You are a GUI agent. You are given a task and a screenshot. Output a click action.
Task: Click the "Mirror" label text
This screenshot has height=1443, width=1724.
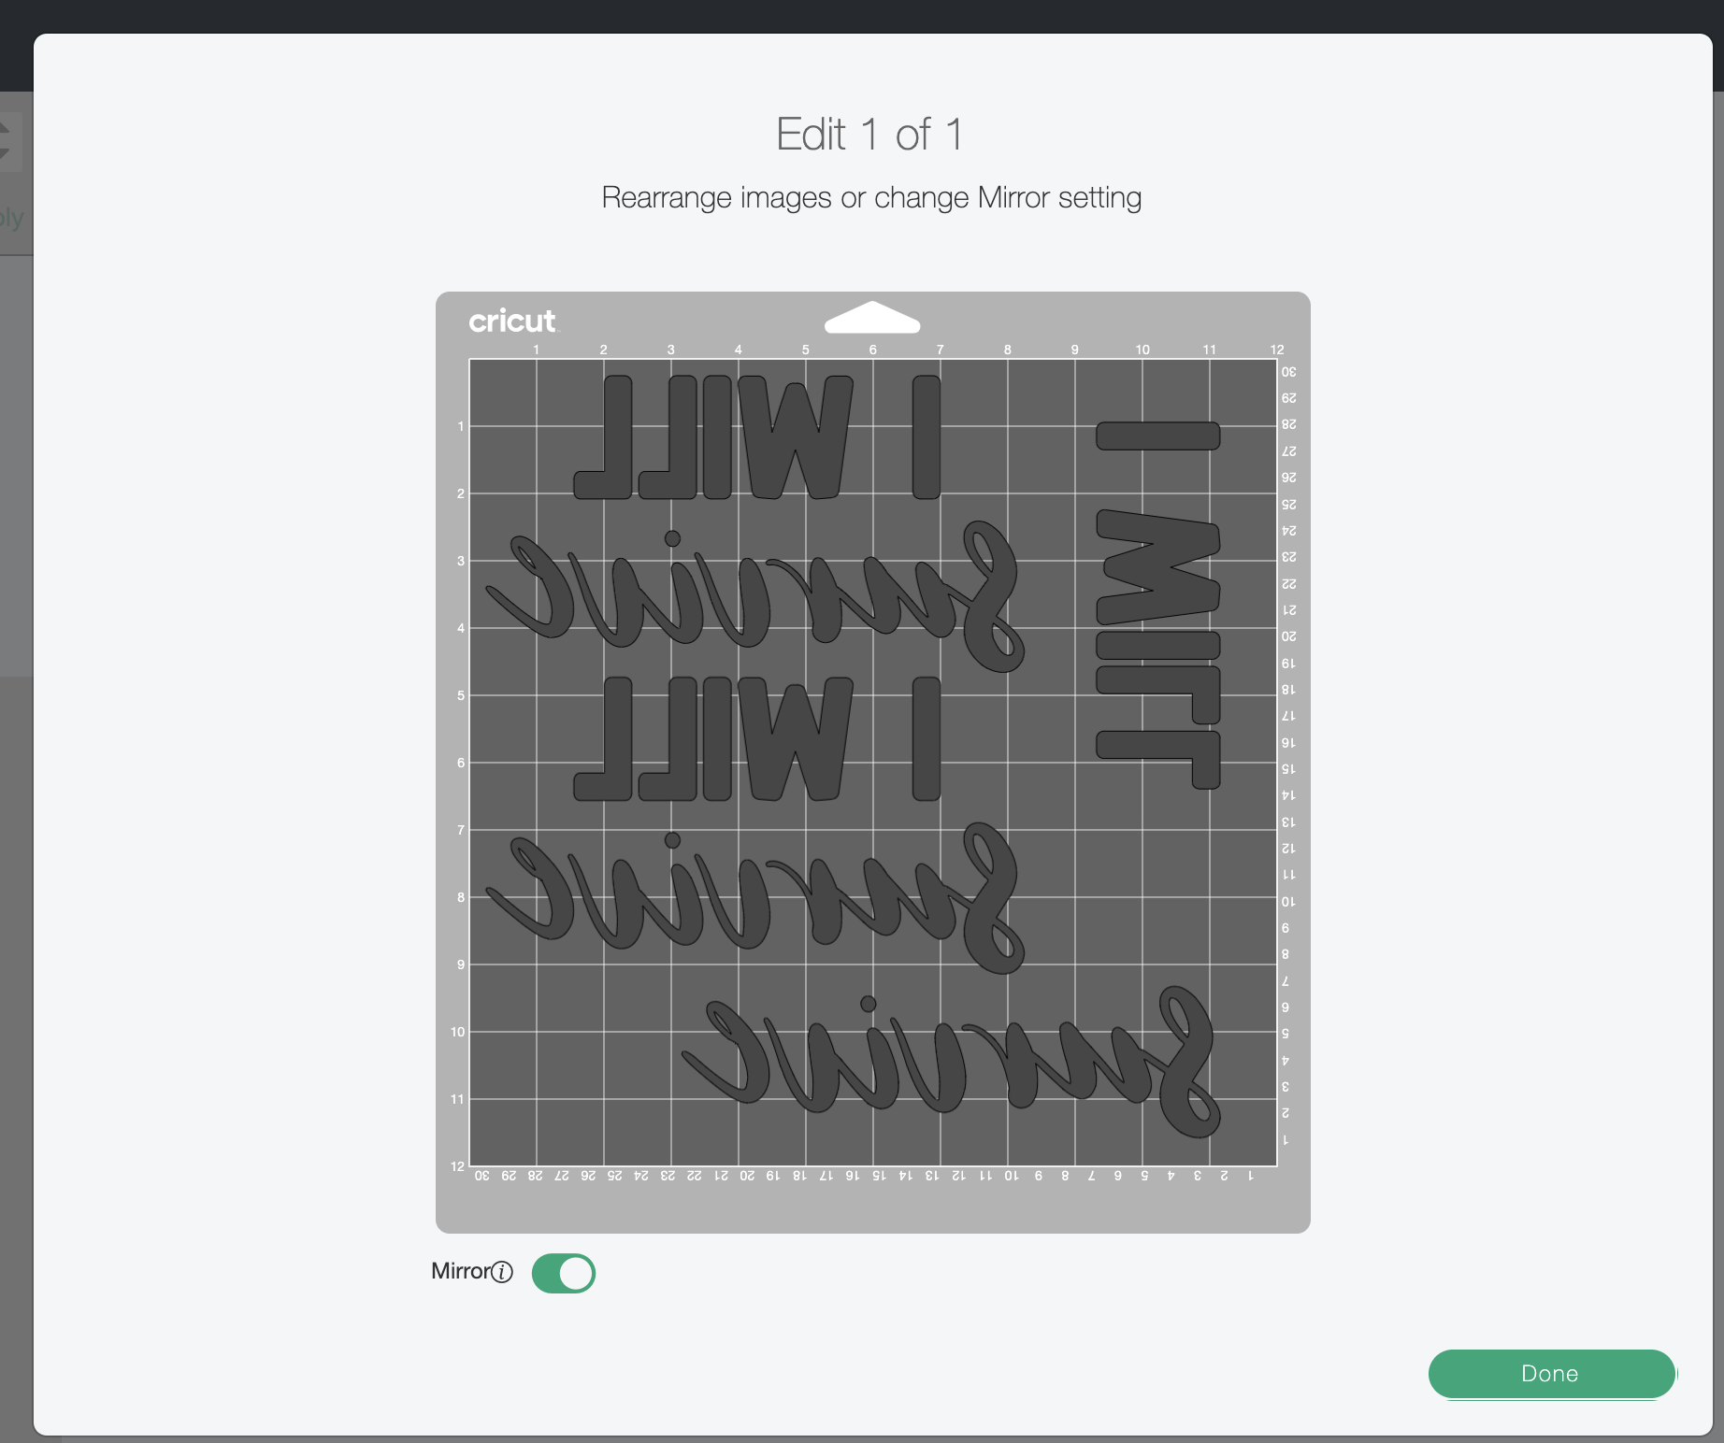461,1271
